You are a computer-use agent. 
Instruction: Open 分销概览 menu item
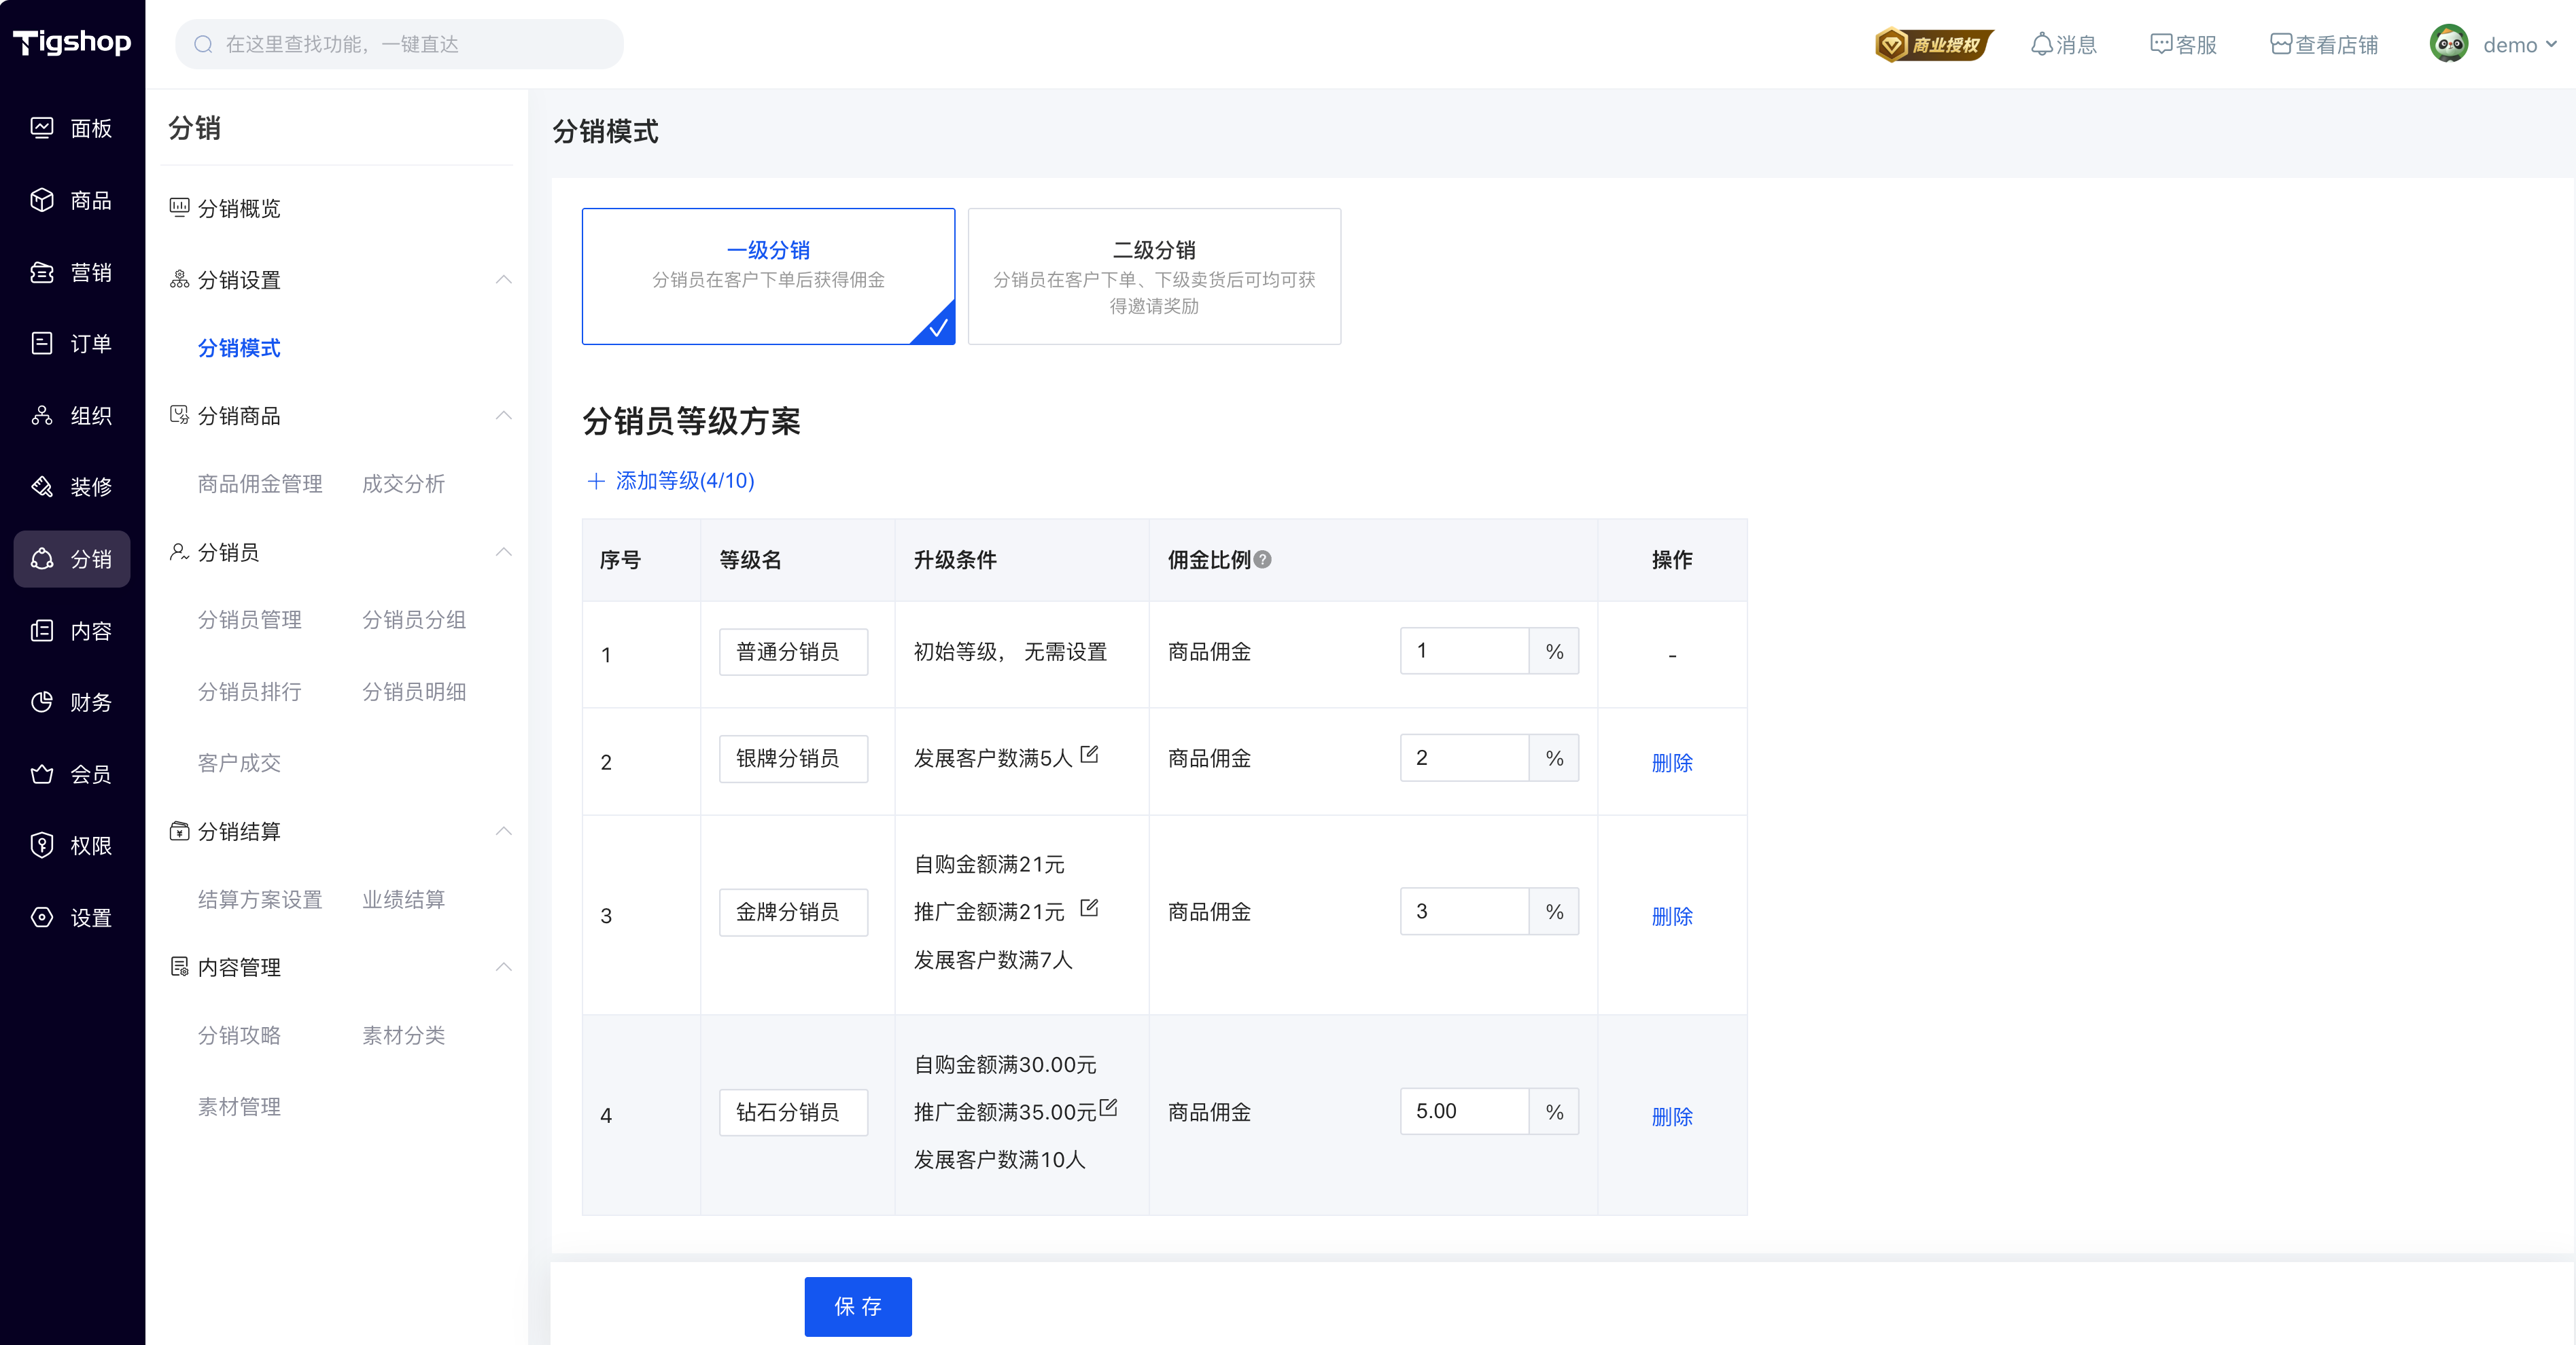tap(238, 208)
